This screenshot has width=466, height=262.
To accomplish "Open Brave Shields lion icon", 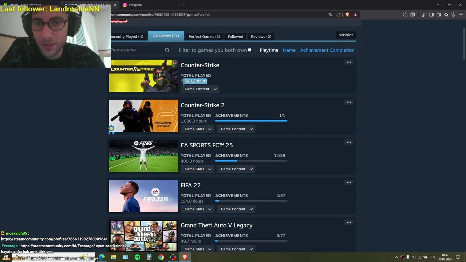I will click(347, 15).
